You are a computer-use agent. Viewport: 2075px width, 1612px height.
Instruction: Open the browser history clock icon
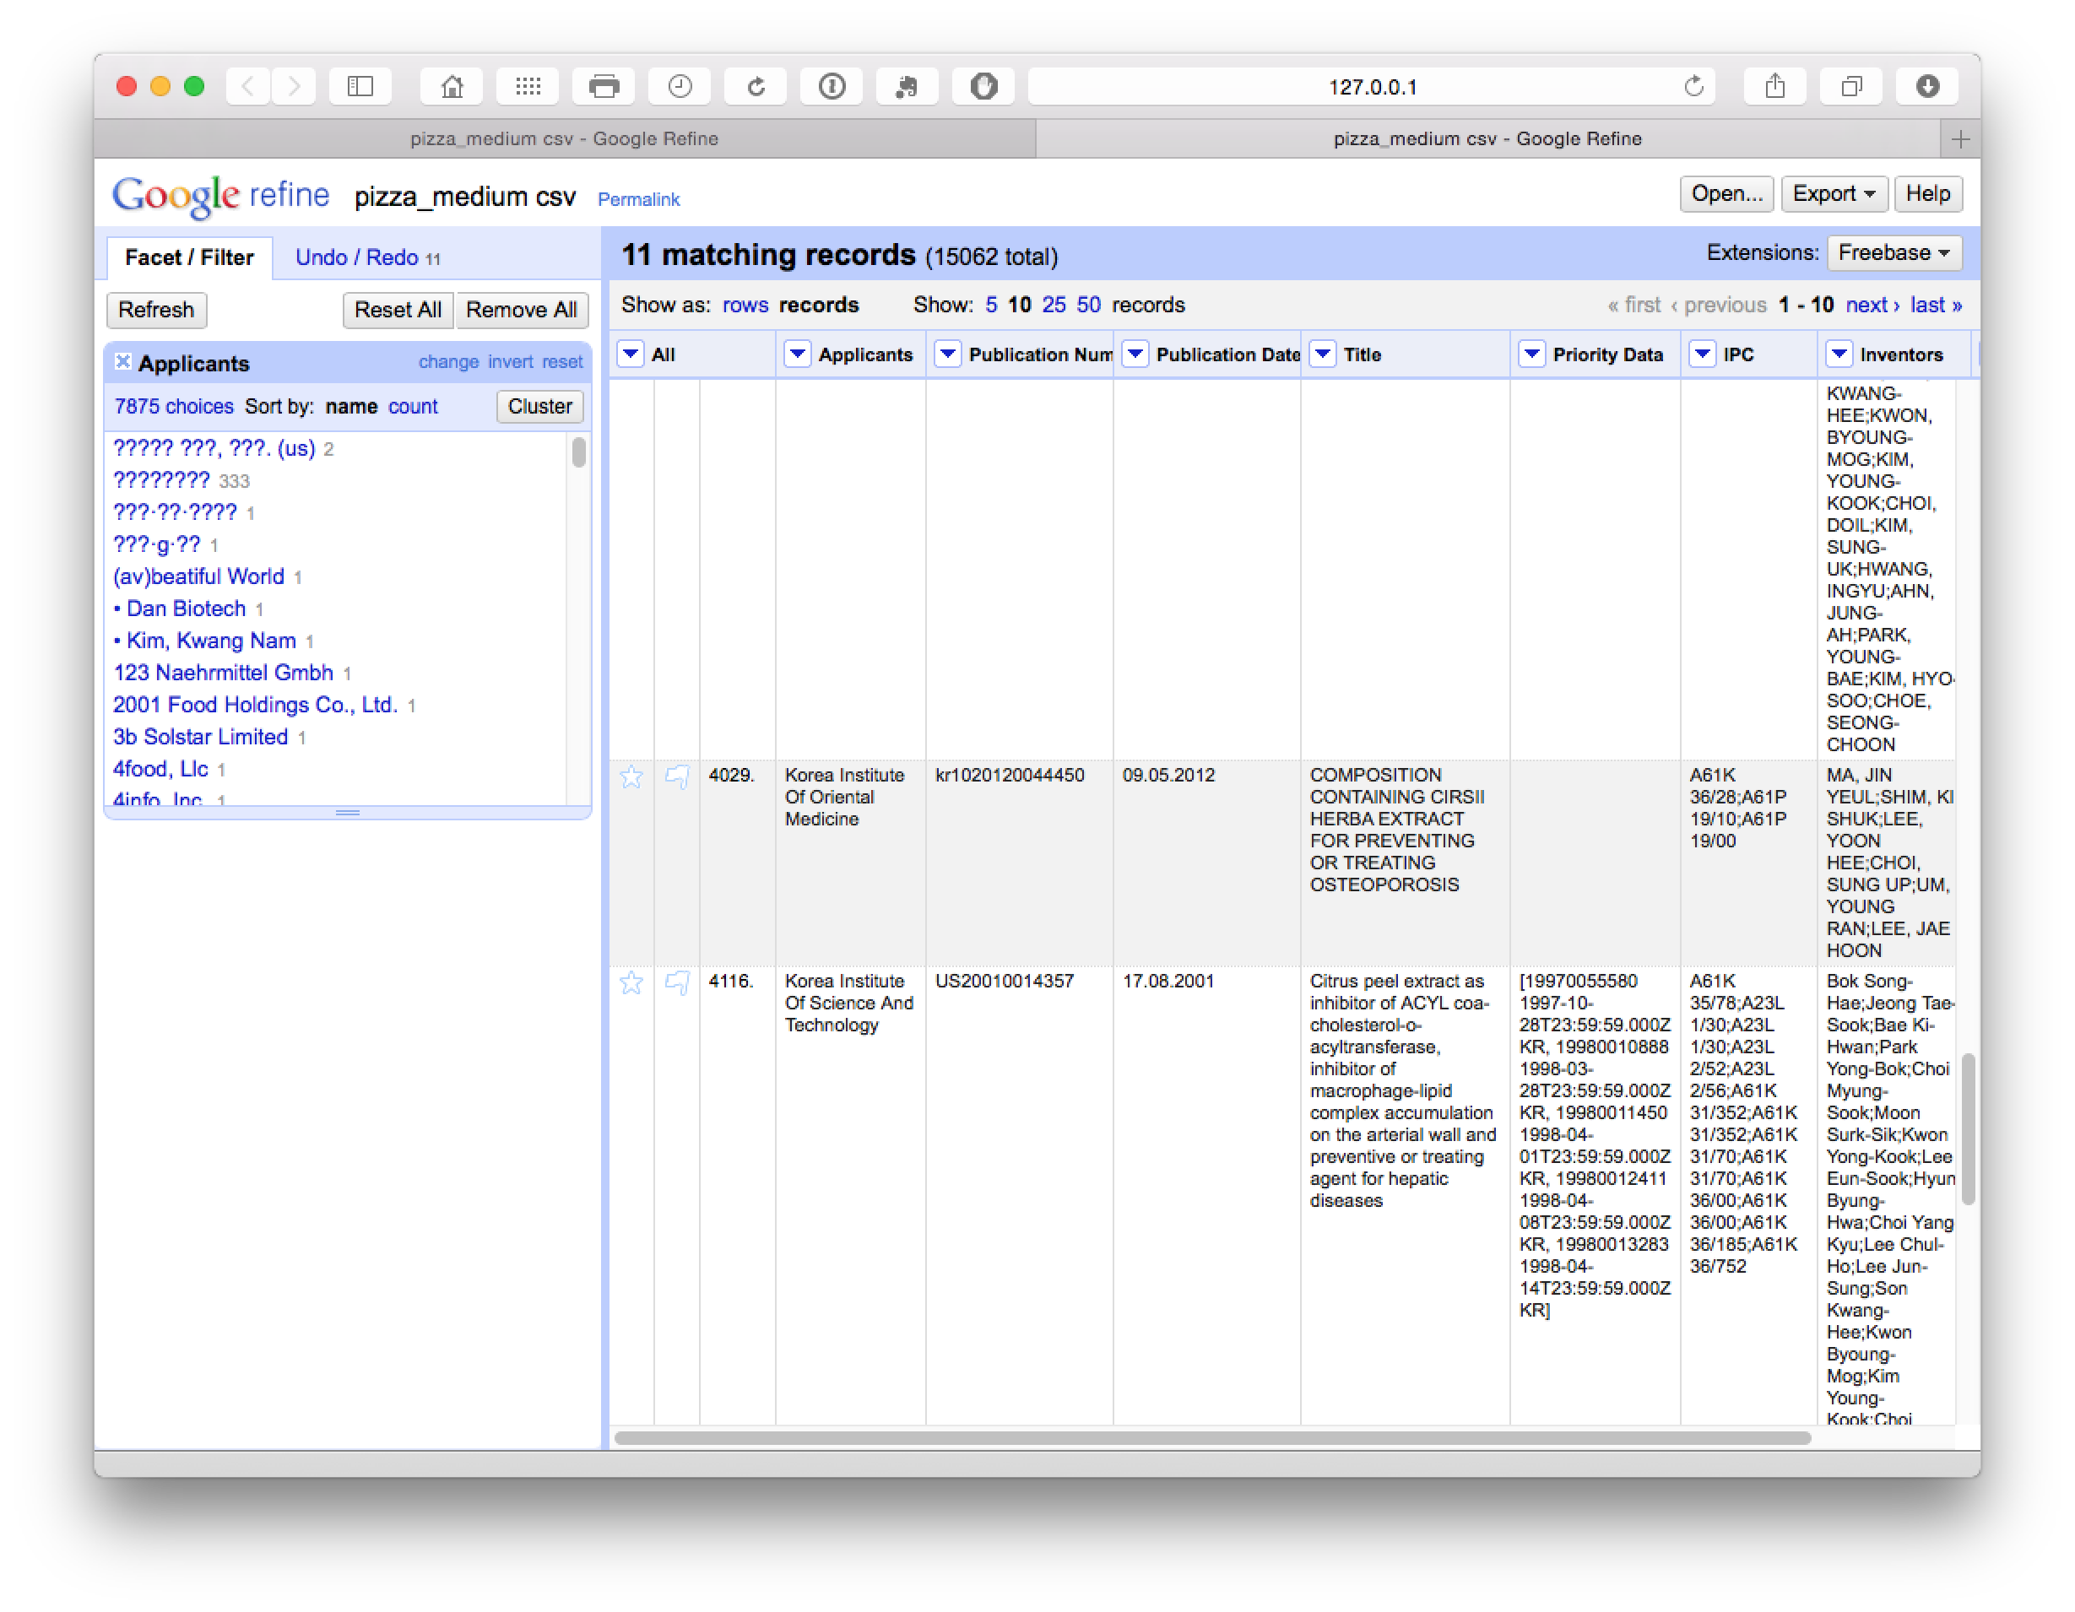[680, 86]
